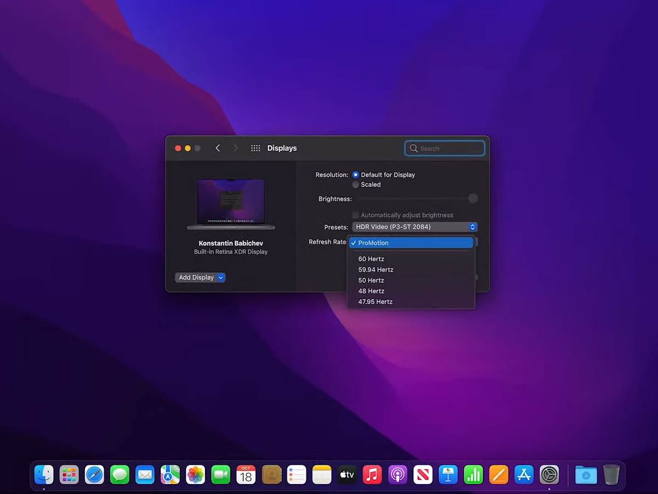
Task: Open the Numbers app
Action: [x=473, y=474]
